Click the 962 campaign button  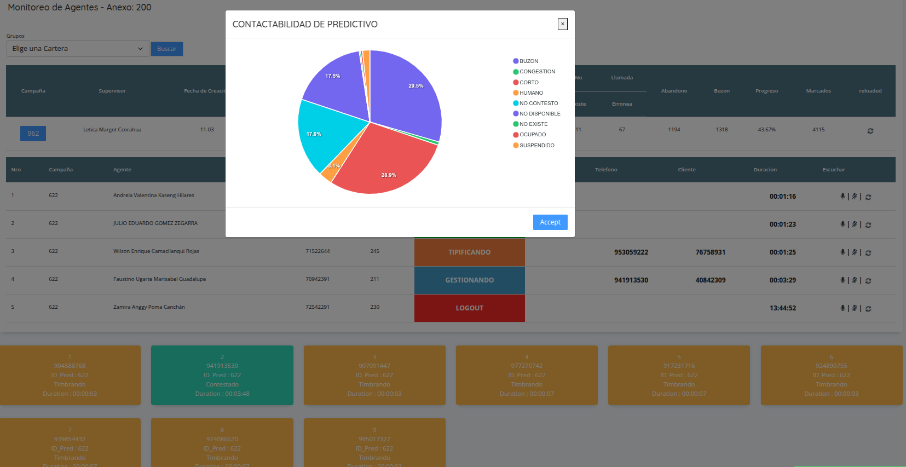click(33, 134)
